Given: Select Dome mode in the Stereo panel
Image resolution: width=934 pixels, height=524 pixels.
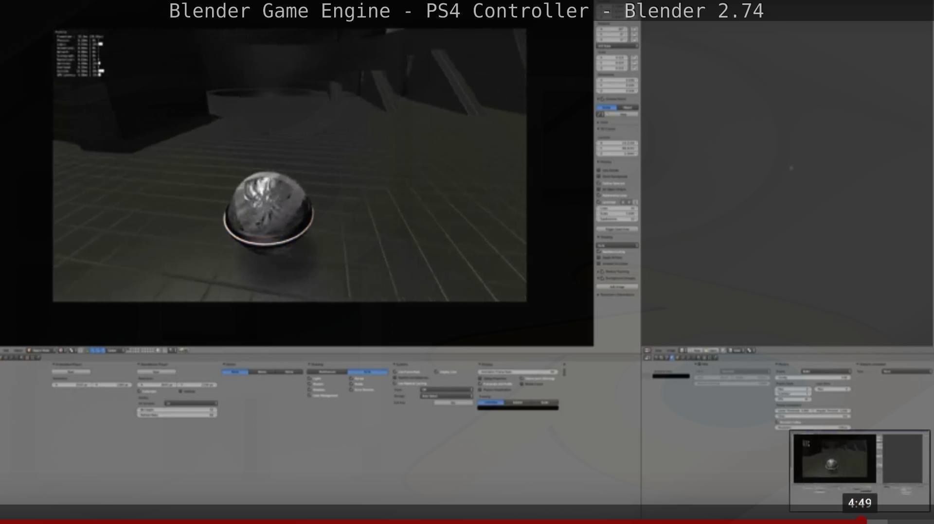Looking at the screenshot, I should (289, 372).
